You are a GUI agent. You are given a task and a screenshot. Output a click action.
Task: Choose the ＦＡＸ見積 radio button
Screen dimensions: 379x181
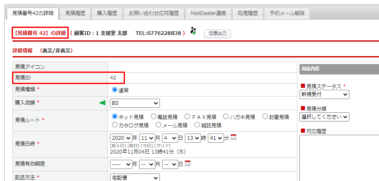(x=187, y=117)
